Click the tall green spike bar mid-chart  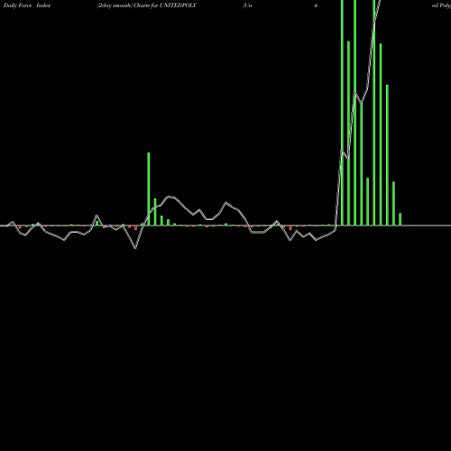149,189
